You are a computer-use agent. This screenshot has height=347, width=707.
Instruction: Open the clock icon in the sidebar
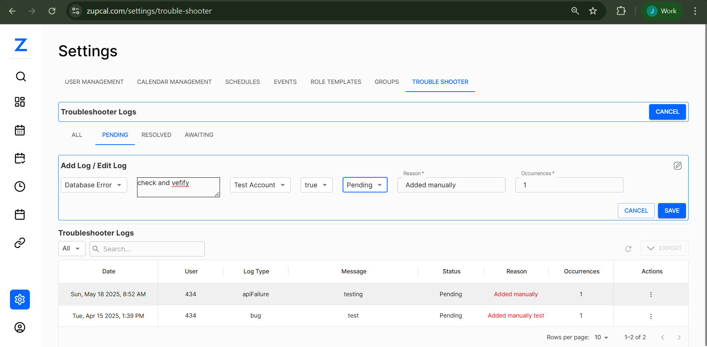(20, 187)
